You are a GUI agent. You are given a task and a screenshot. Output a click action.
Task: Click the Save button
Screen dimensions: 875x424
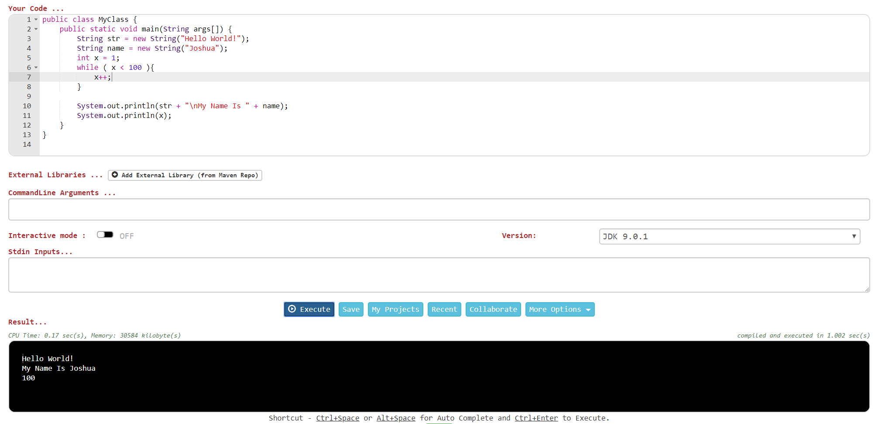click(351, 309)
